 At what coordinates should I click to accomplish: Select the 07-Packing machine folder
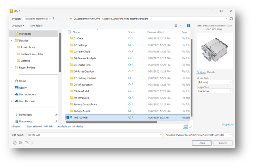tap(85, 78)
